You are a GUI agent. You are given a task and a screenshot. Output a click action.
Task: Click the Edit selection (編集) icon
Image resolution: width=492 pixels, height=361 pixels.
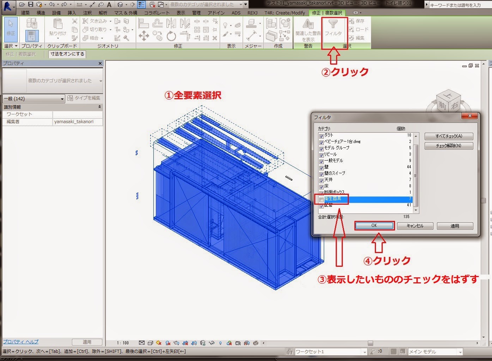[x=357, y=38]
